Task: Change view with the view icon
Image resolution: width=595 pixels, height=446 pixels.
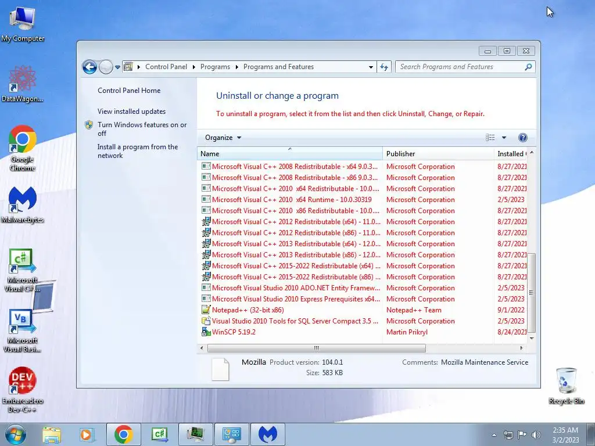Action: (490, 138)
